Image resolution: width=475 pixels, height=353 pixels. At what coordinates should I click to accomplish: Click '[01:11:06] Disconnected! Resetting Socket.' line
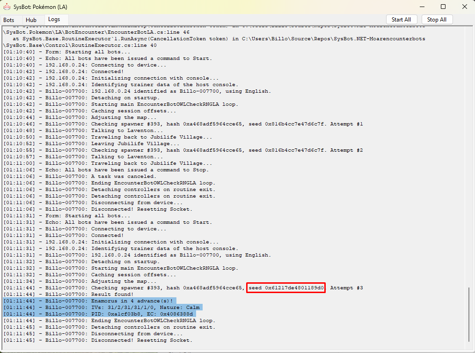(x=98, y=209)
